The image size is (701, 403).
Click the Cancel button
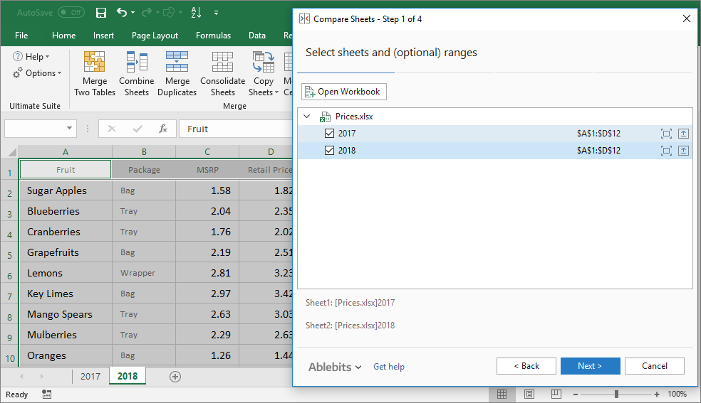click(x=655, y=366)
